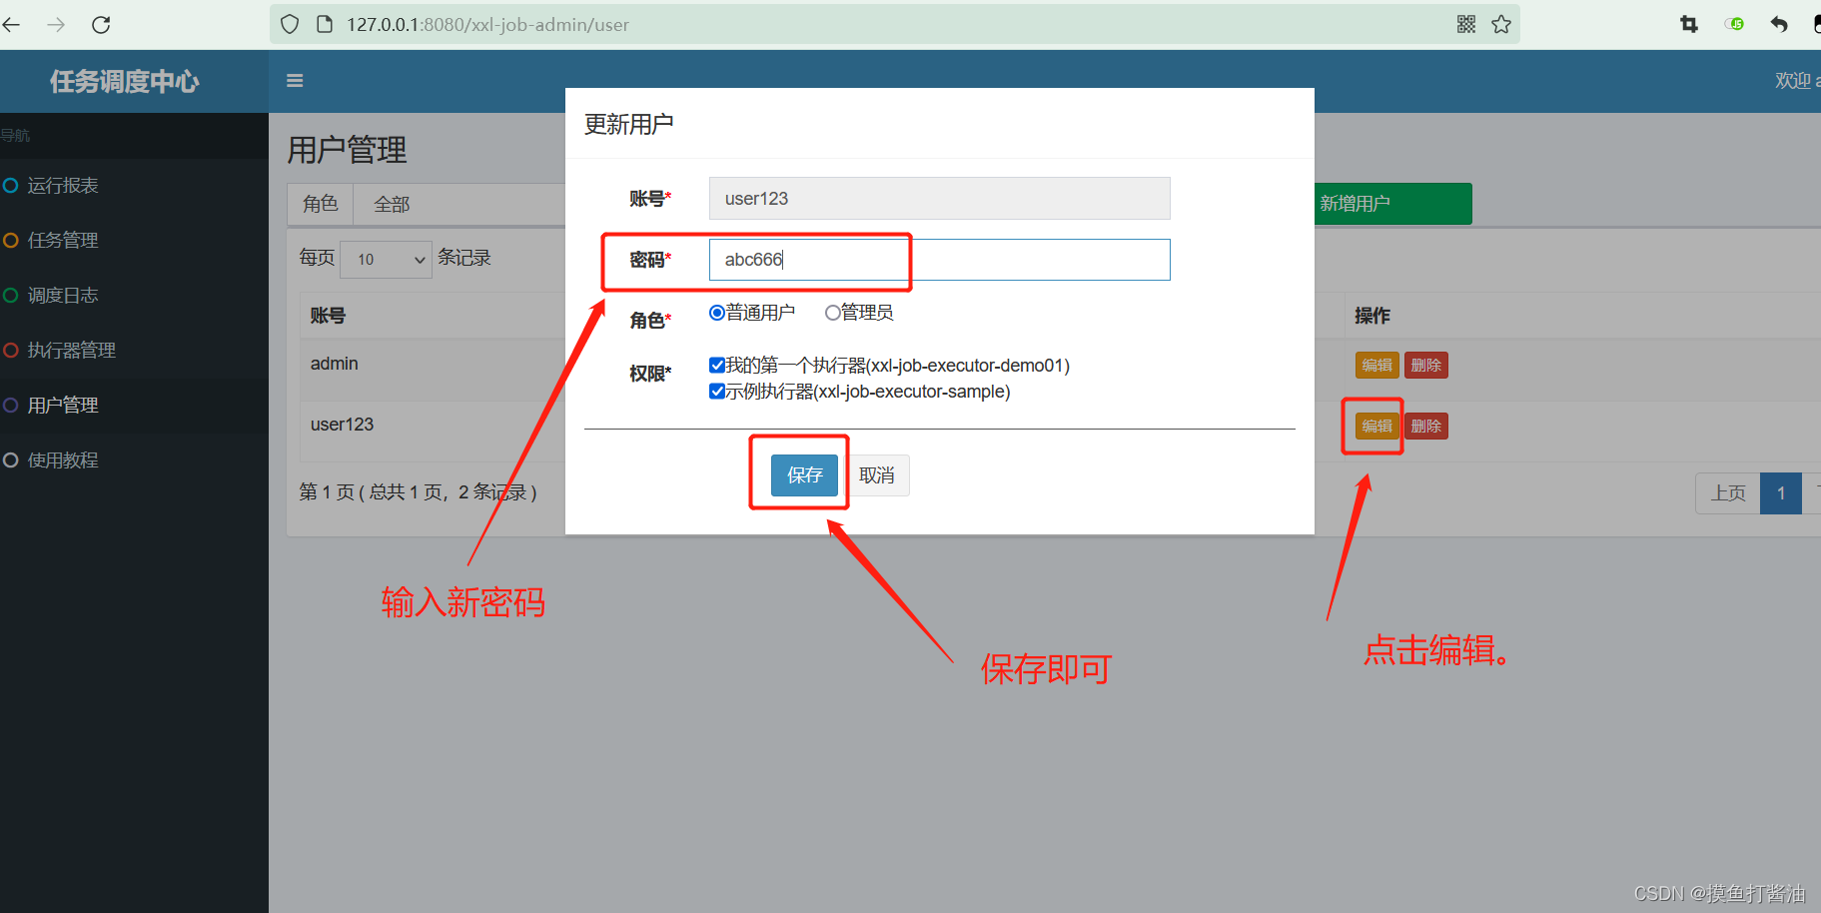Click 编辑 button in user123 row
This screenshot has height=913, width=1821.
(1376, 427)
